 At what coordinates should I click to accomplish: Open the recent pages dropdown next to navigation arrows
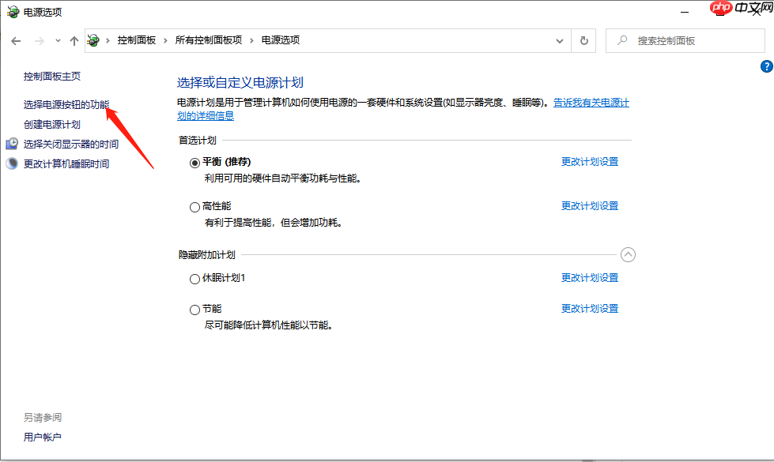[56, 39]
